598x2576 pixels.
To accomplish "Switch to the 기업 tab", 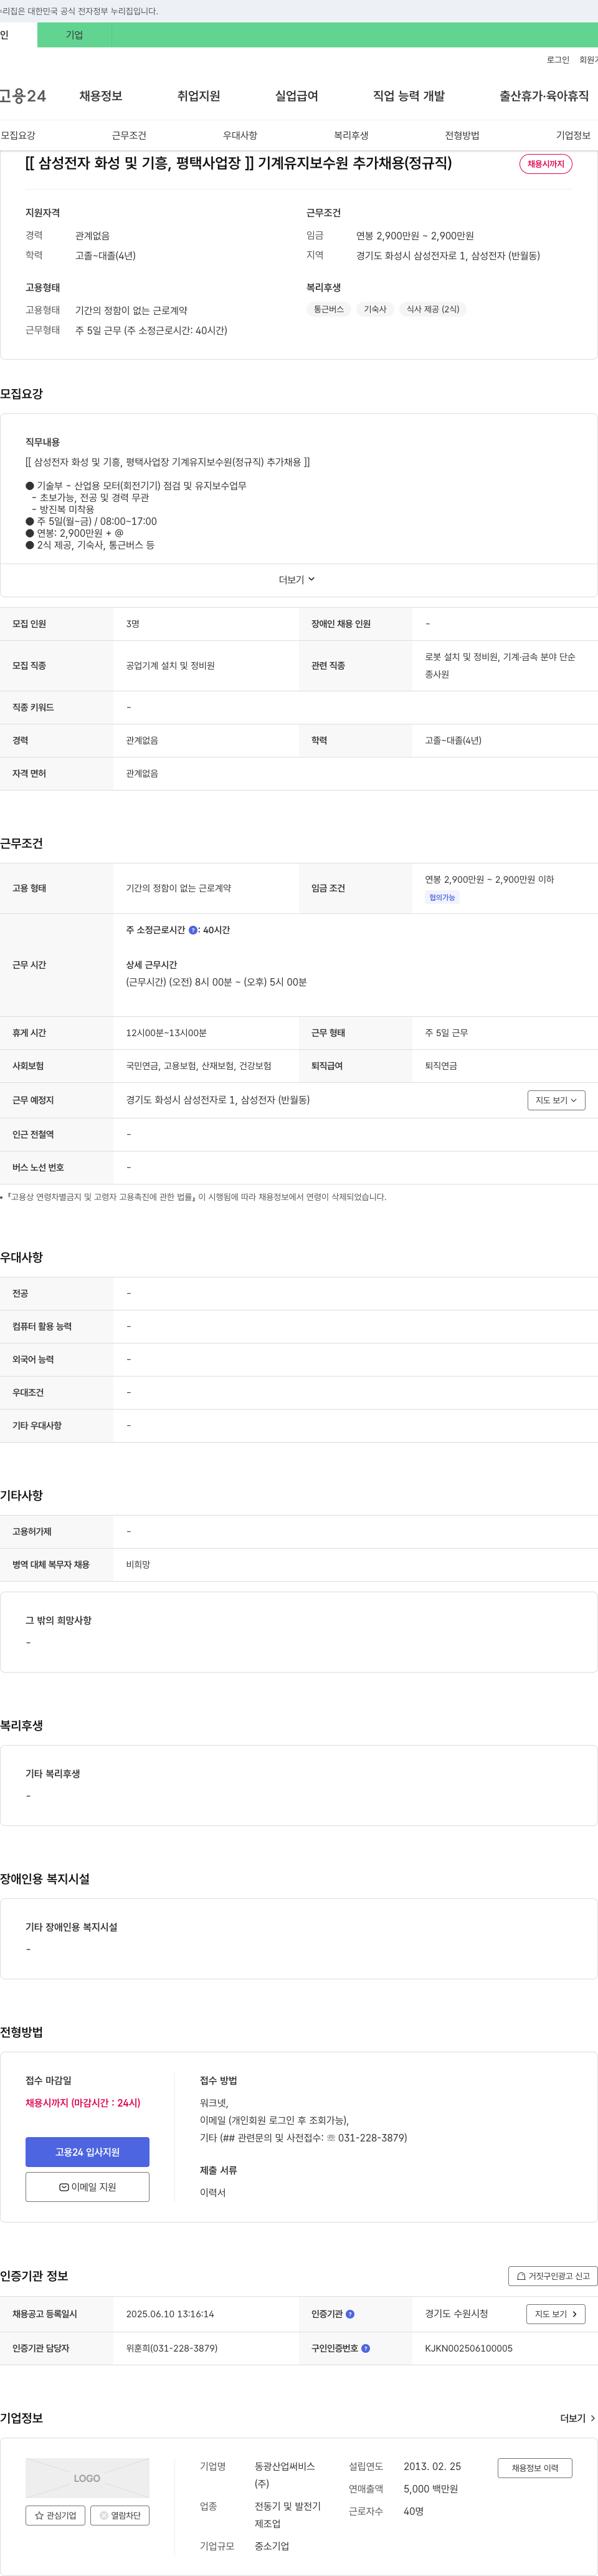I will point(74,35).
